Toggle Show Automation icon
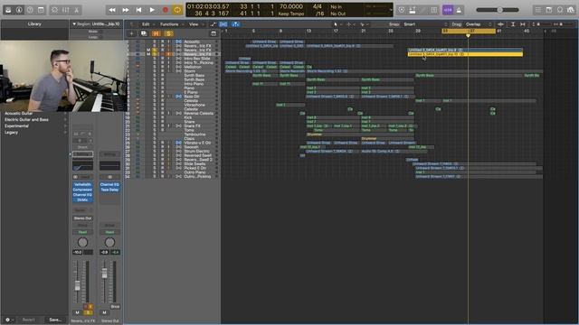Image resolution: width=579 pixels, height=325 pixels. pyautogui.click(x=214, y=24)
